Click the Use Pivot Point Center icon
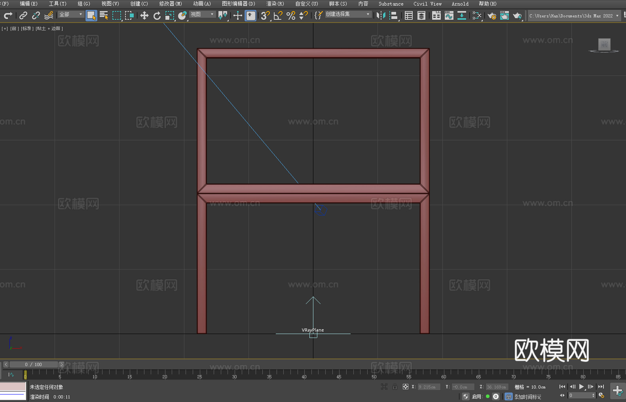Viewport: 626px width, 402px height. pos(223,15)
